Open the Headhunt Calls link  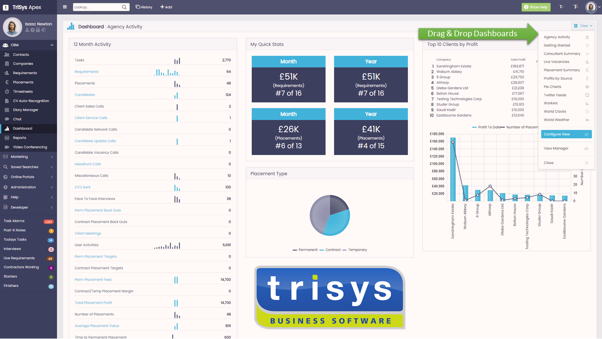(x=88, y=164)
